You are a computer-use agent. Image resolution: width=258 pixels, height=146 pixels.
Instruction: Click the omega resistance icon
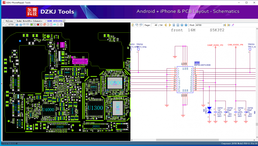[x=58, y=25]
